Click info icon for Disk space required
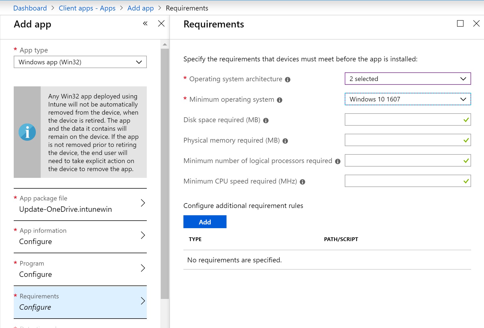The width and height of the screenshot is (484, 328). [x=266, y=121]
